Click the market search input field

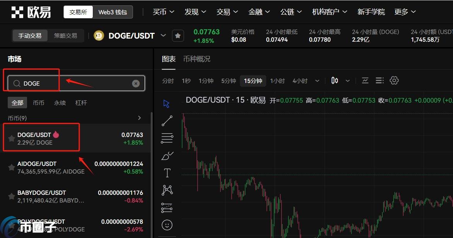76,83
